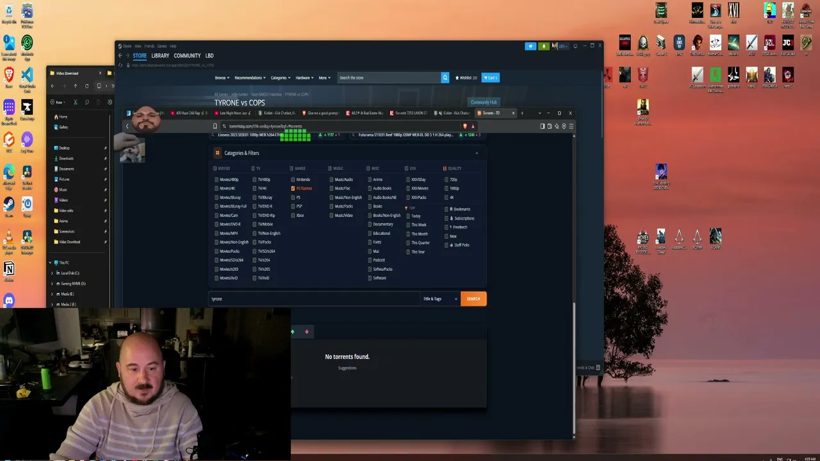Collapse This PC in File Explorer tree
The image size is (820, 461).
tap(50, 263)
